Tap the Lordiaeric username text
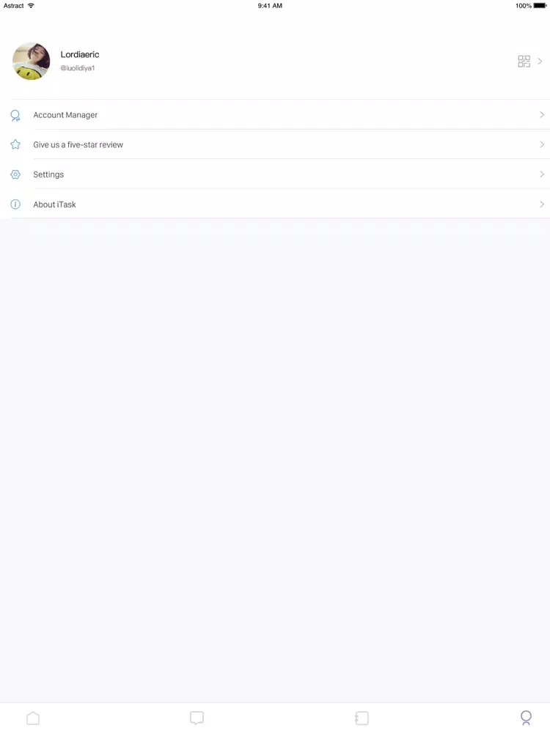The height and width of the screenshot is (733, 550). click(80, 54)
